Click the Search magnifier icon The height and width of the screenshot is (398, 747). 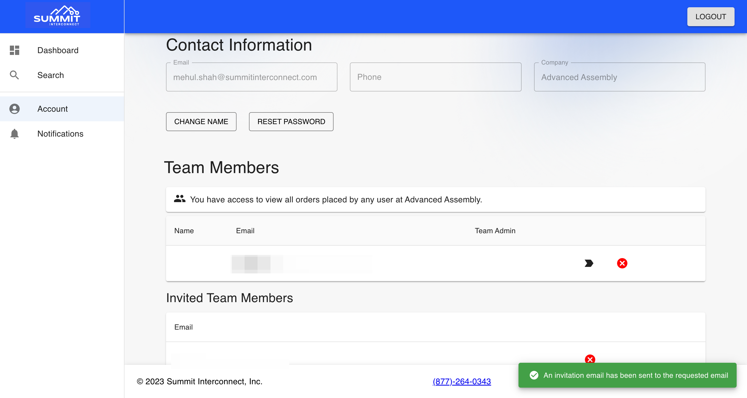(15, 75)
